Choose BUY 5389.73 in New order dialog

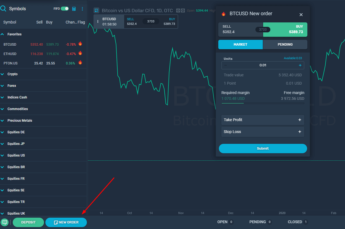pos(285,30)
